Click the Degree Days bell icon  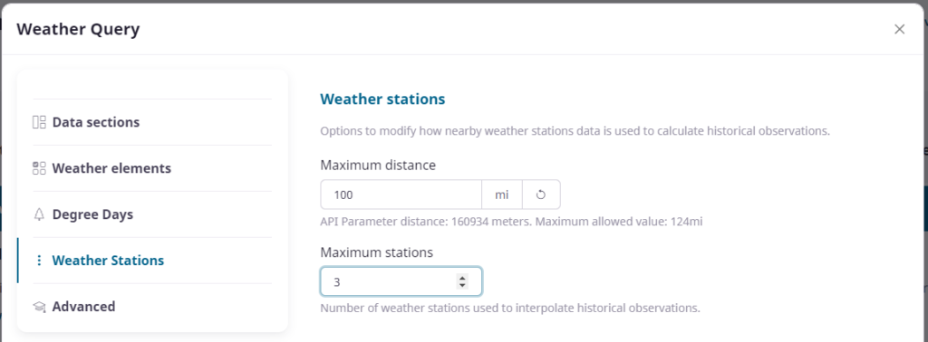(x=39, y=214)
